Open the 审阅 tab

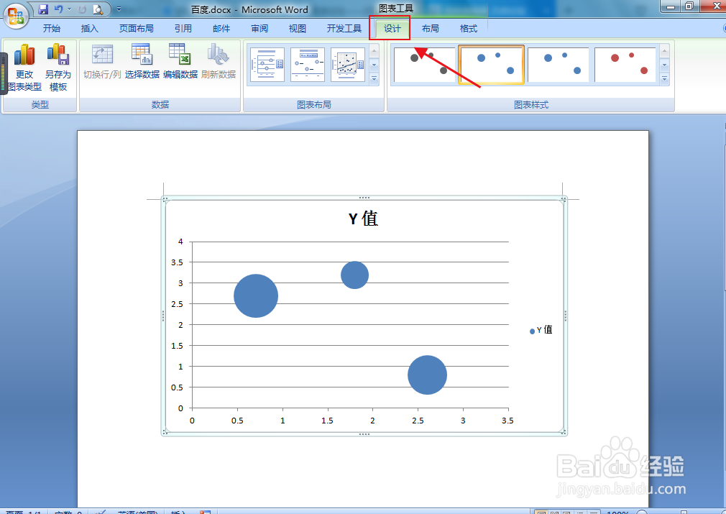tap(259, 29)
